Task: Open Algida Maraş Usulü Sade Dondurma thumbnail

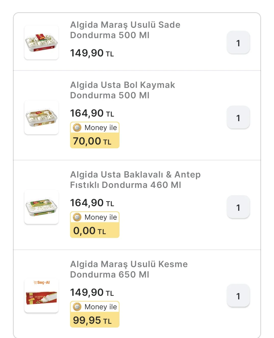Action: (41, 42)
